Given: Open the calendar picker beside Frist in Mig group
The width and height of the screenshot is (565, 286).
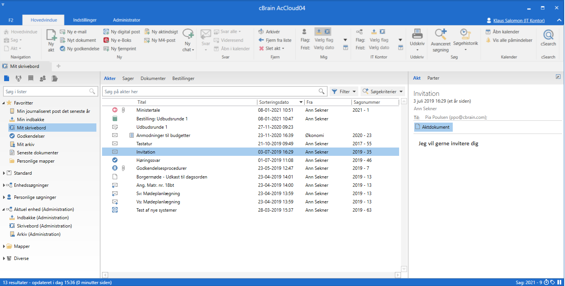Looking at the screenshot, I should pyautogui.click(x=345, y=48).
